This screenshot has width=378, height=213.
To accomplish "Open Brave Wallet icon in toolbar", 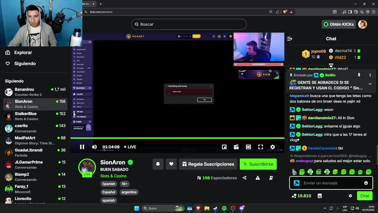I will tap(356, 12).
